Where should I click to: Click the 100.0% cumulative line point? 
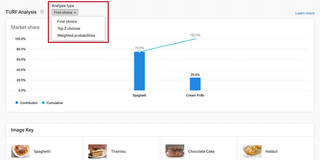click(x=195, y=39)
